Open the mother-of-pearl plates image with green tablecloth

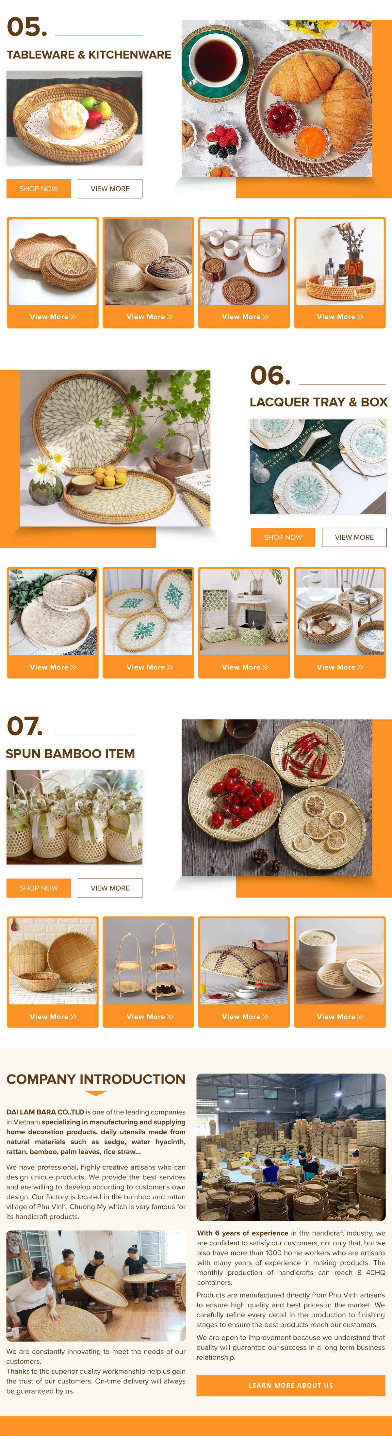tap(318, 467)
